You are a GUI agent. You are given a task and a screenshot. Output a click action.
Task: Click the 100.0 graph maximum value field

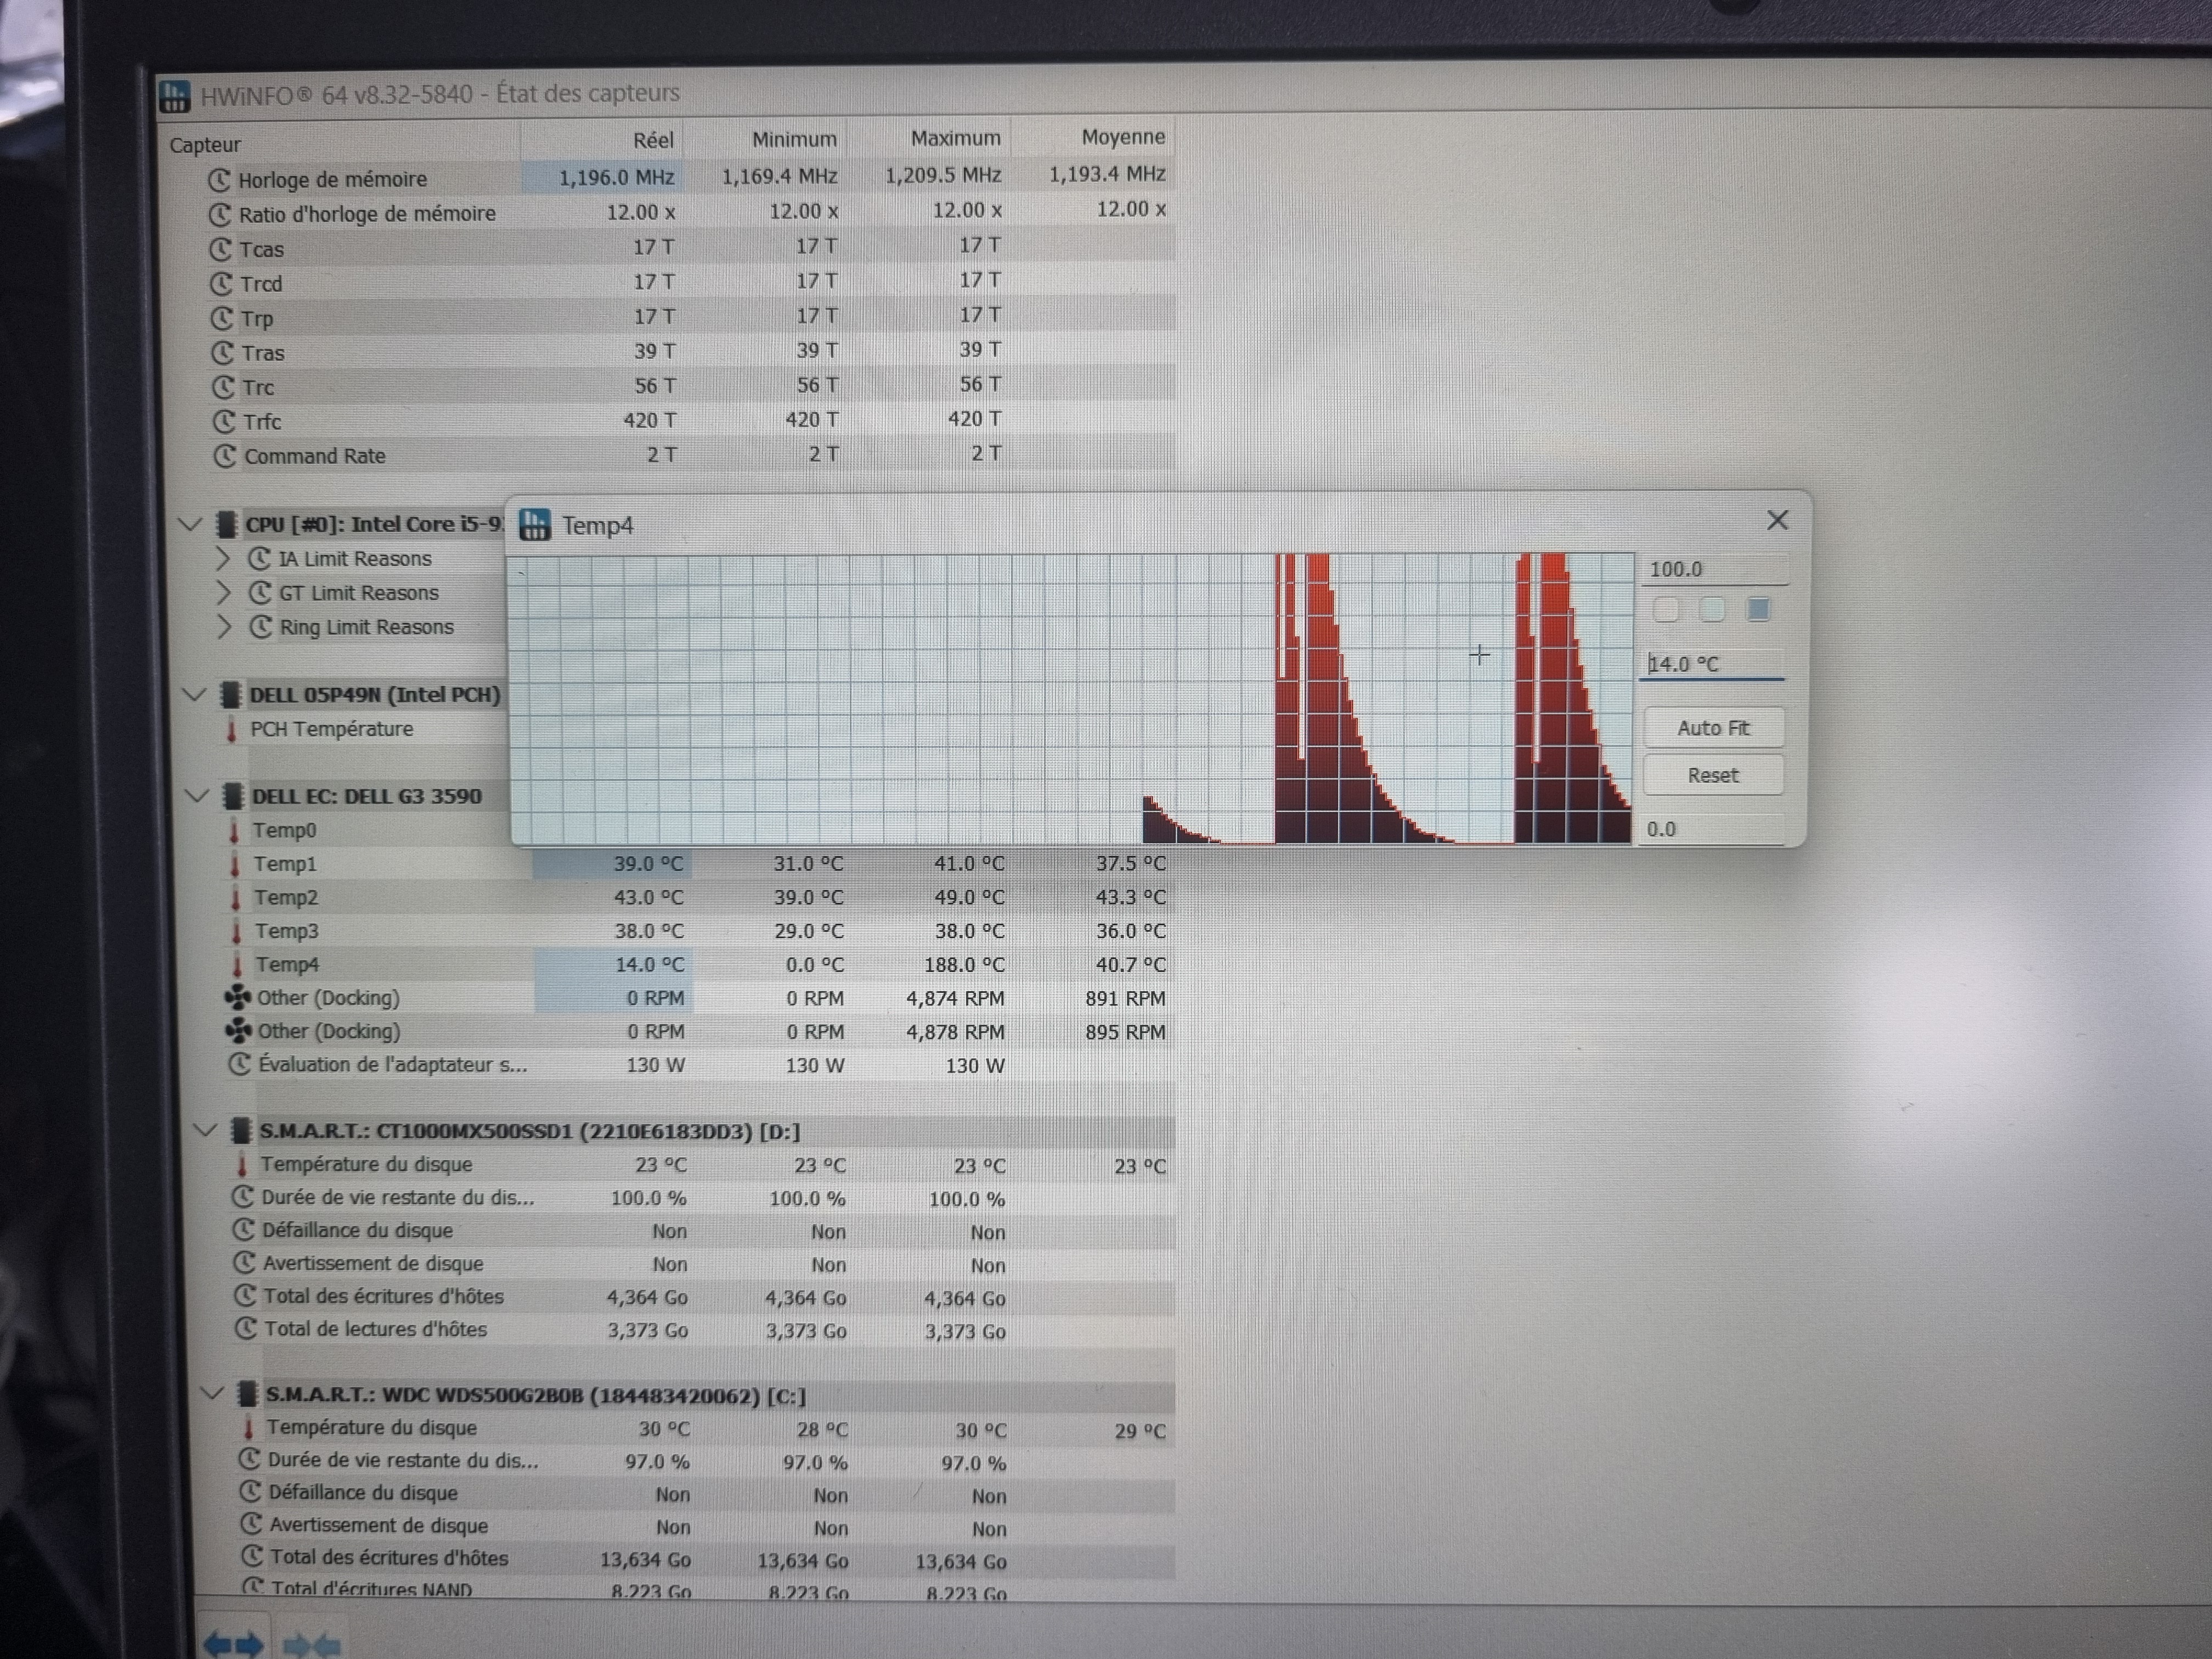pos(1713,569)
